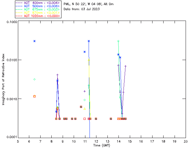Screen dimensions: 191x153
Task: Select the red square data point before 7 GMT
Action: pos(35,97)
